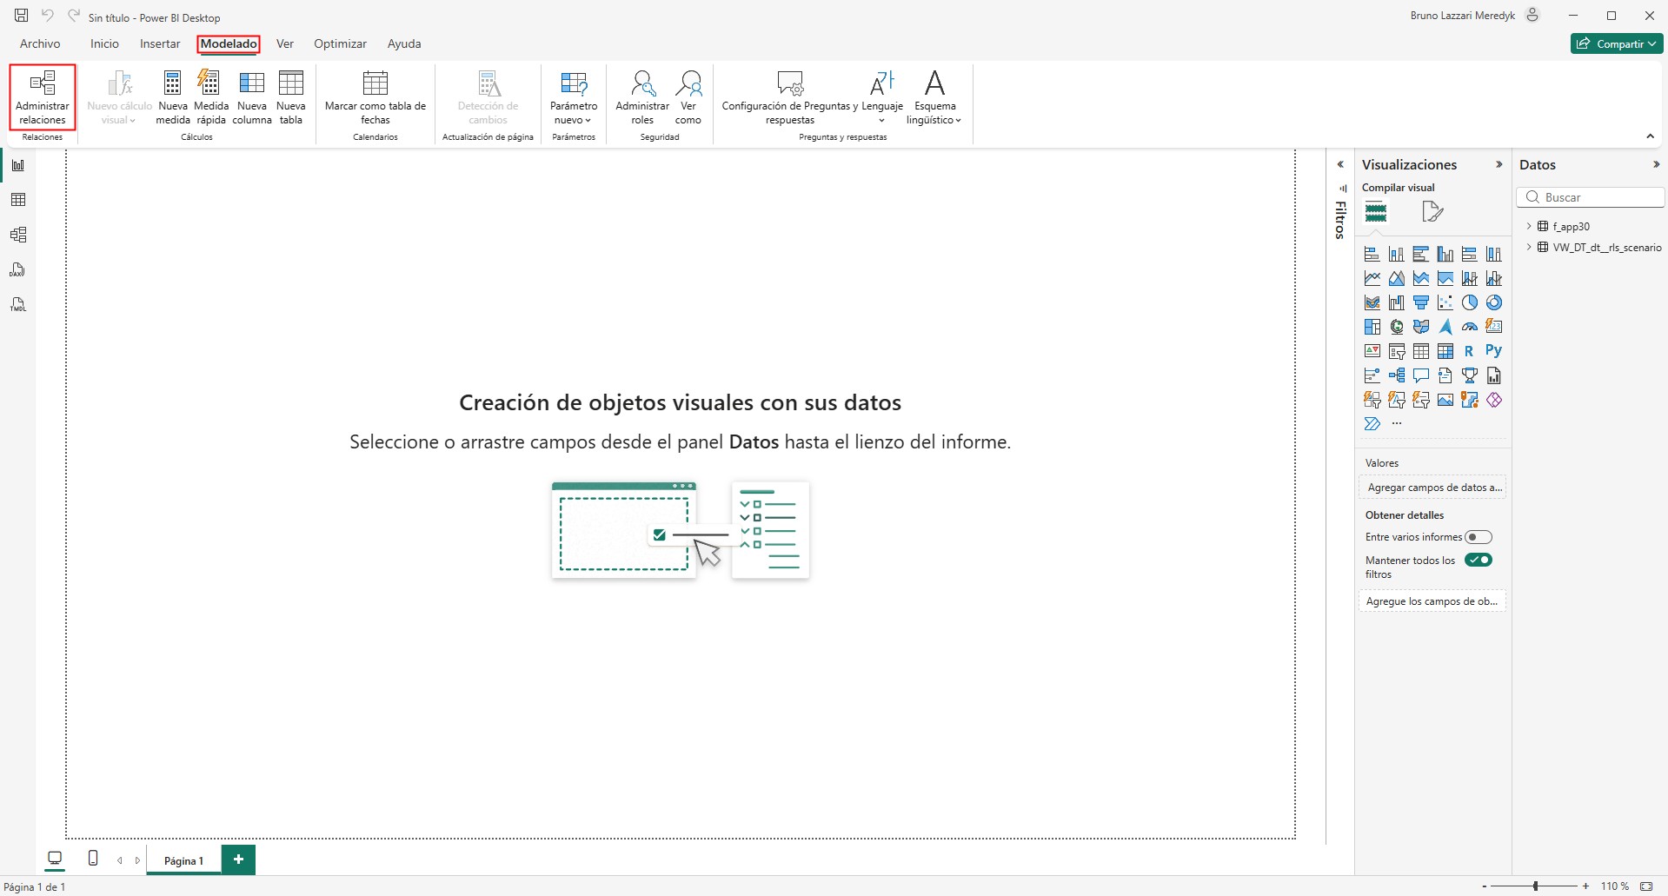
Task: Open the DAX query view in left sidebar
Action: [x=18, y=269]
